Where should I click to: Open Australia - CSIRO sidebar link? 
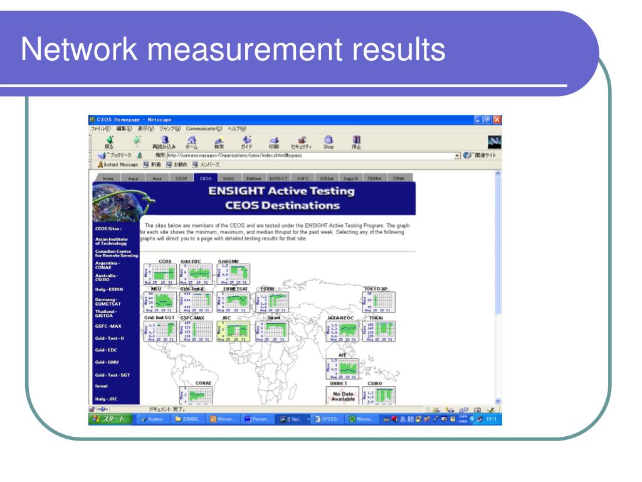(107, 277)
